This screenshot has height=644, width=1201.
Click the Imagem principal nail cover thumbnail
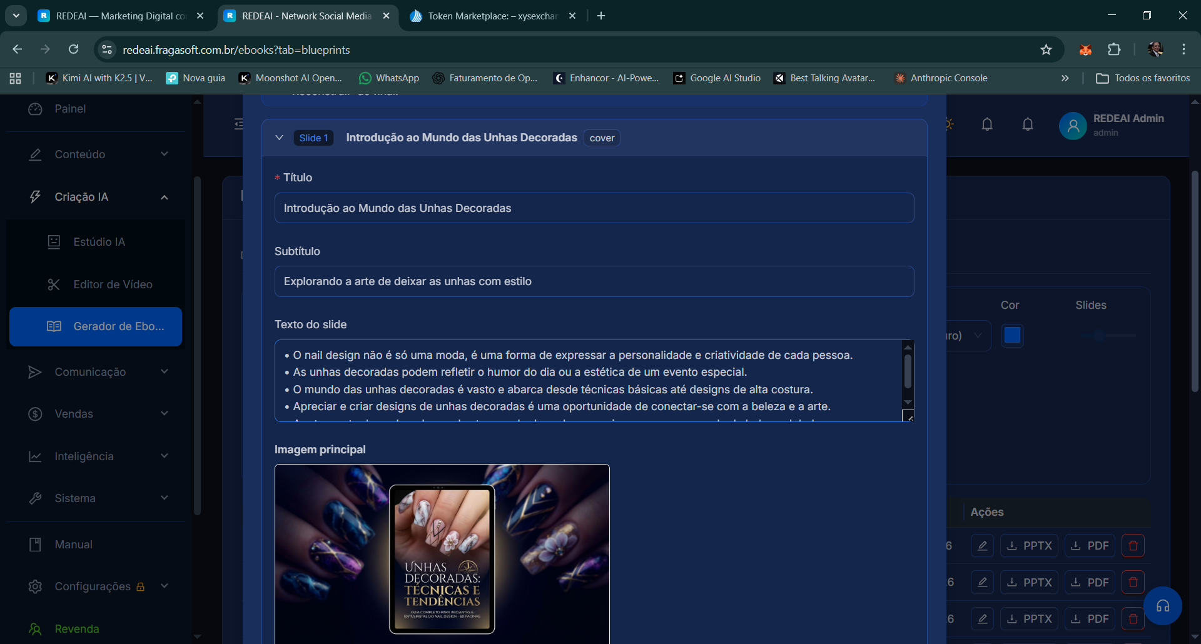(442, 554)
